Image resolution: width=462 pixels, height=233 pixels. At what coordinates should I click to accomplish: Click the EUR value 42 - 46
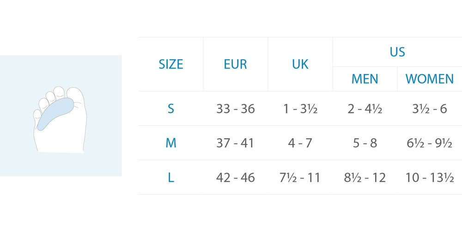click(236, 177)
